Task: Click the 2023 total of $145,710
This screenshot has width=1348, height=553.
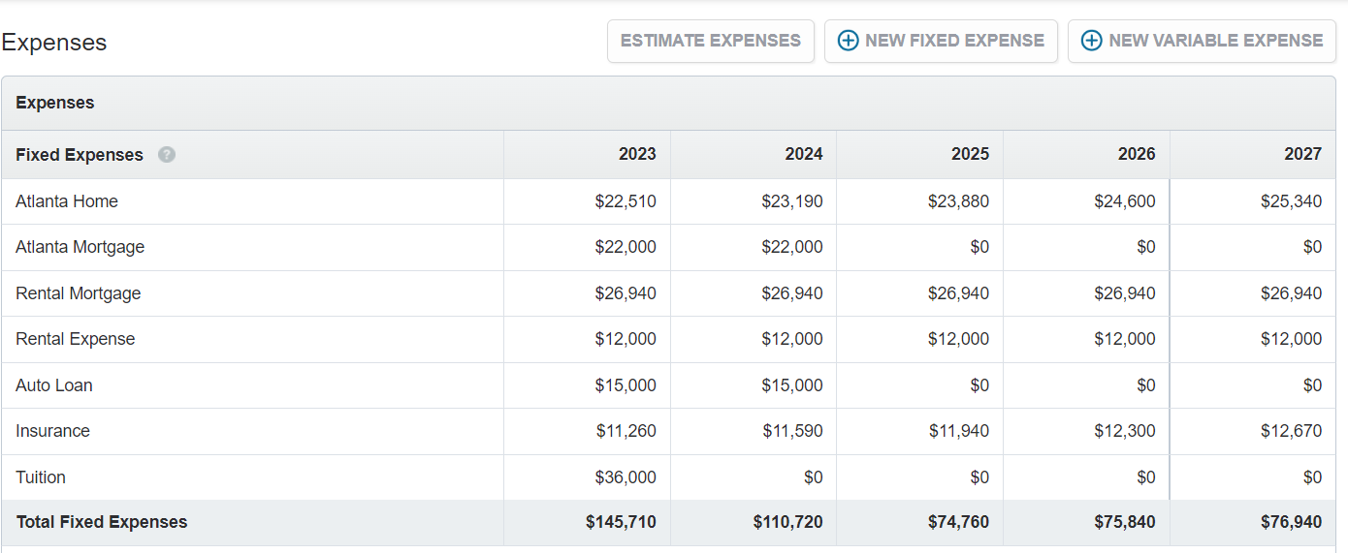Action: (621, 522)
